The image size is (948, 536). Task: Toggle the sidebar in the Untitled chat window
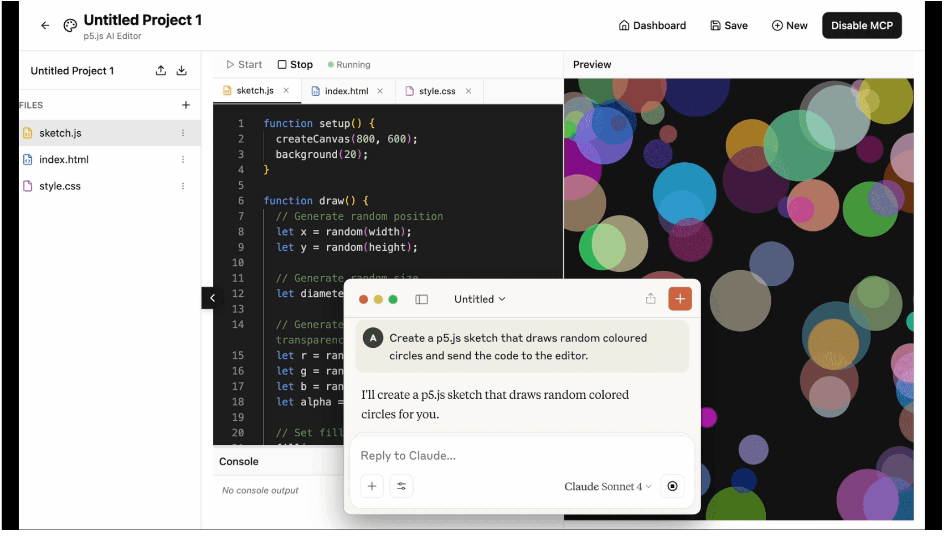[x=421, y=299]
